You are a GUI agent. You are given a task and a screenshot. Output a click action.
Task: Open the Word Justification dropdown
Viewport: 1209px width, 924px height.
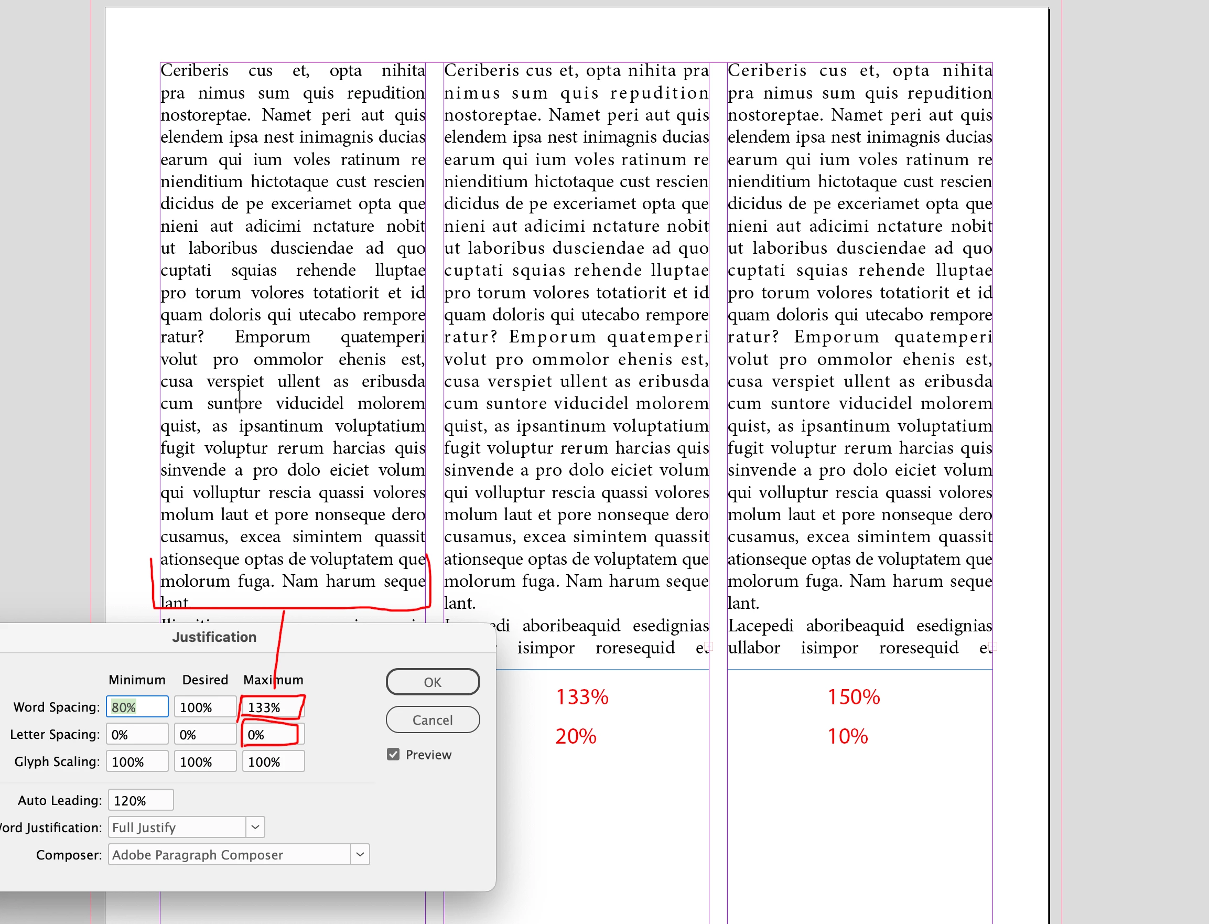(x=255, y=827)
